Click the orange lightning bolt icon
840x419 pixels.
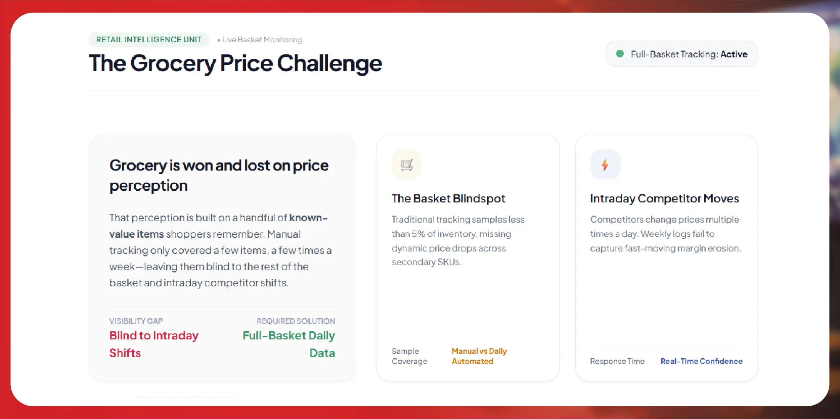coord(605,165)
